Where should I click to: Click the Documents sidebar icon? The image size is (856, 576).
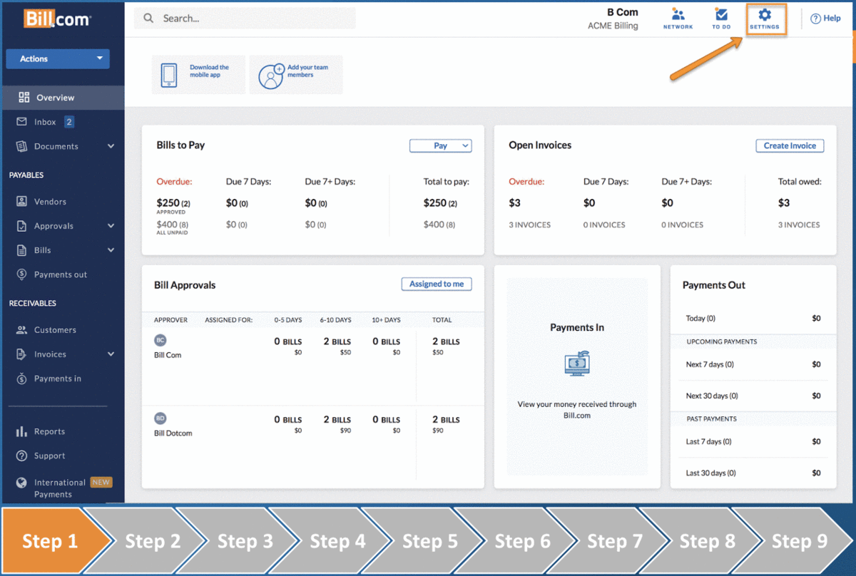click(x=21, y=146)
